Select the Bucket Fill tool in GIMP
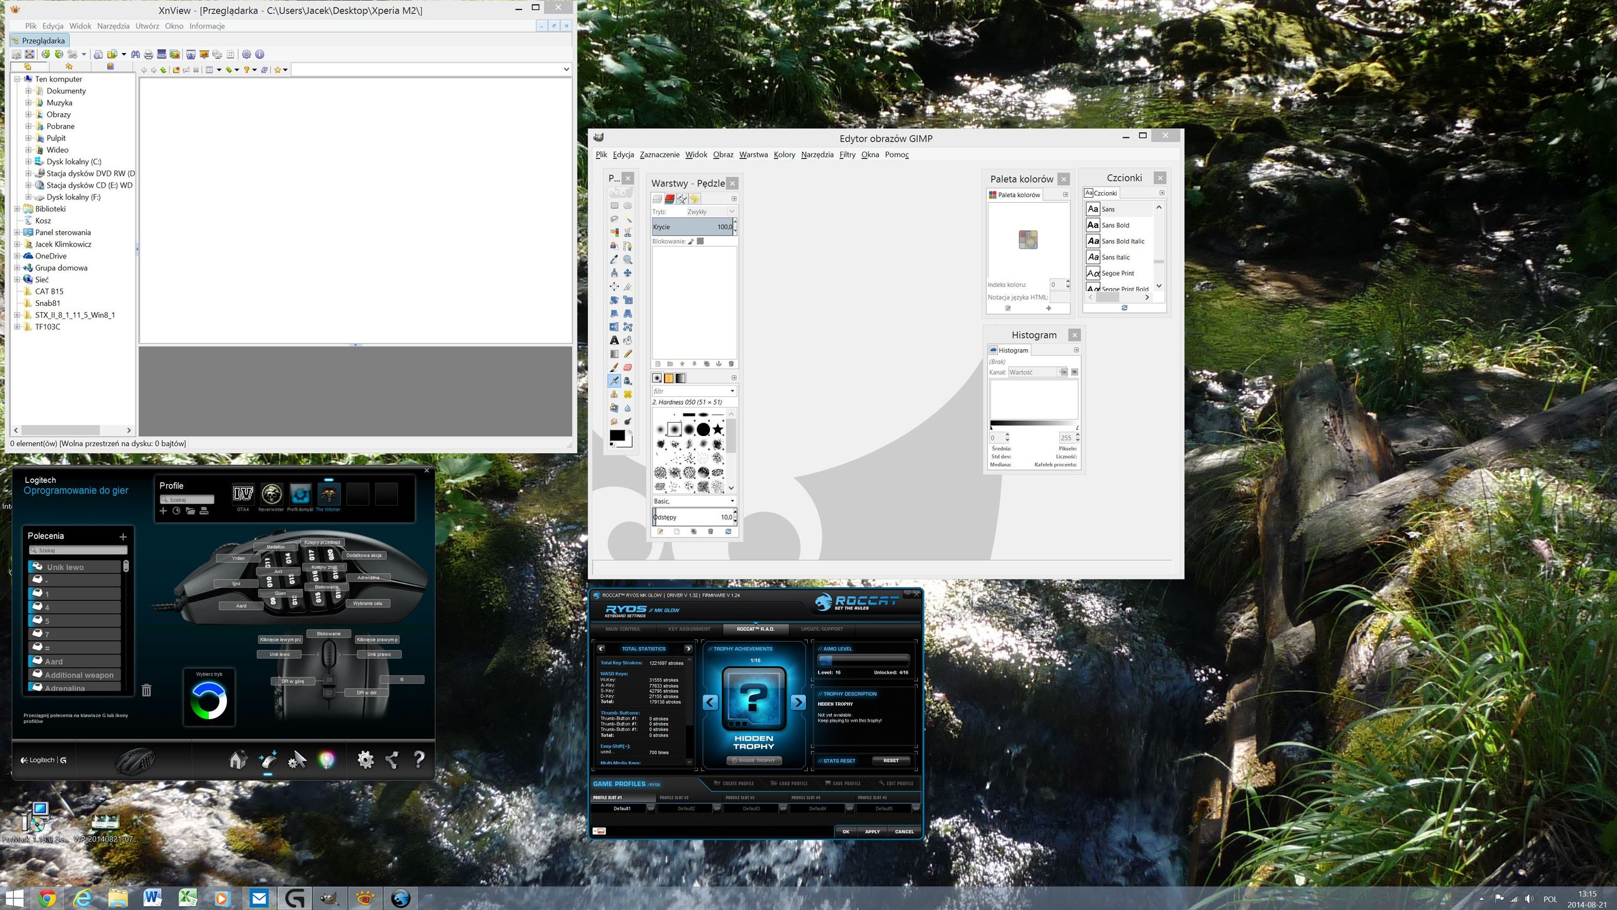This screenshot has width=1617, height=910. click(x=627, y=340)
